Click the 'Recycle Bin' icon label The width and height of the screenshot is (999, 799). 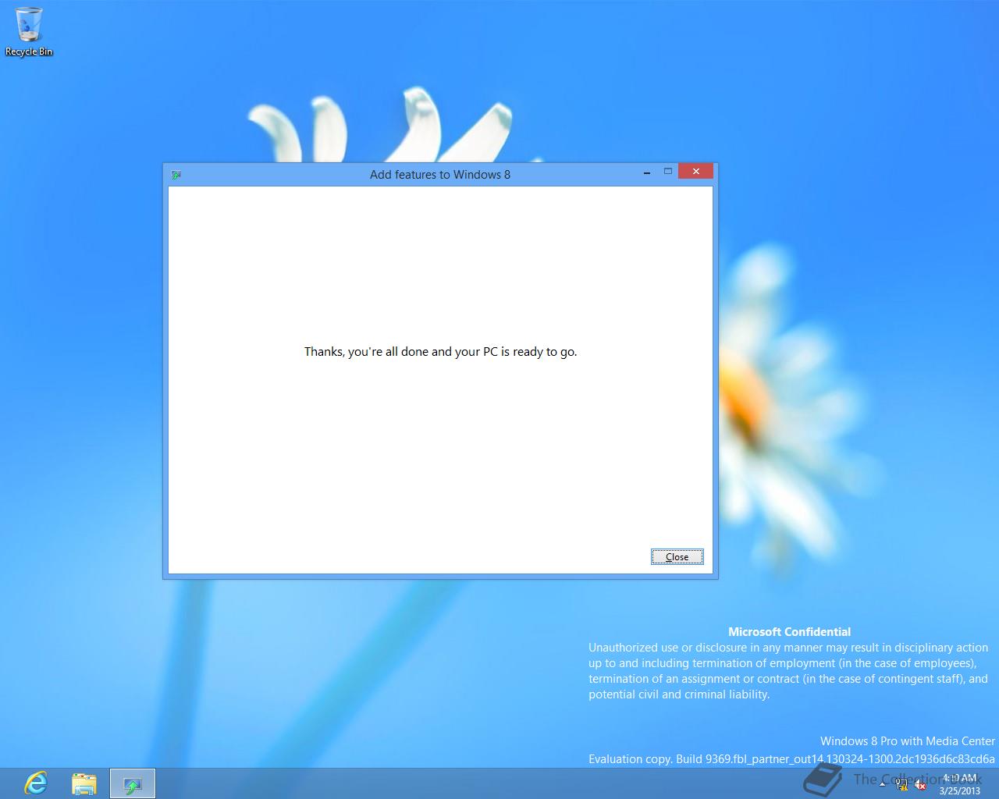[x=29, y=51]
